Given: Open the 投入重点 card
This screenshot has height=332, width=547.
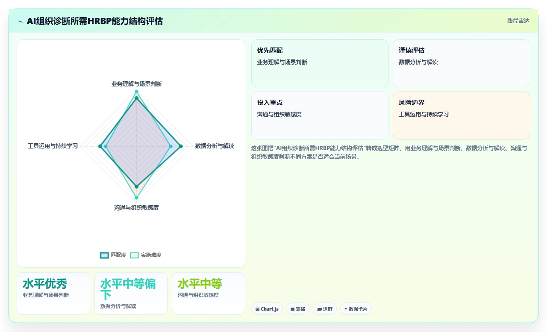Looking at the screenshot, I should tap(320, 116).
